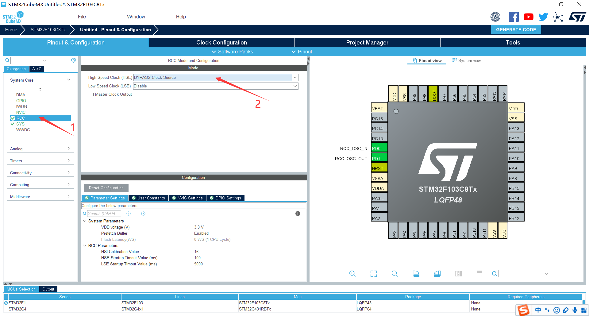
Task: Click the Reset Configuration button
Action: pos(106,188)
